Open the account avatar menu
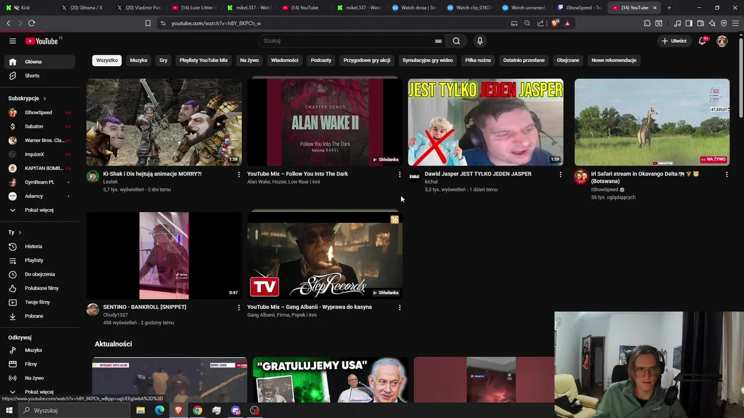 [722, 41]
